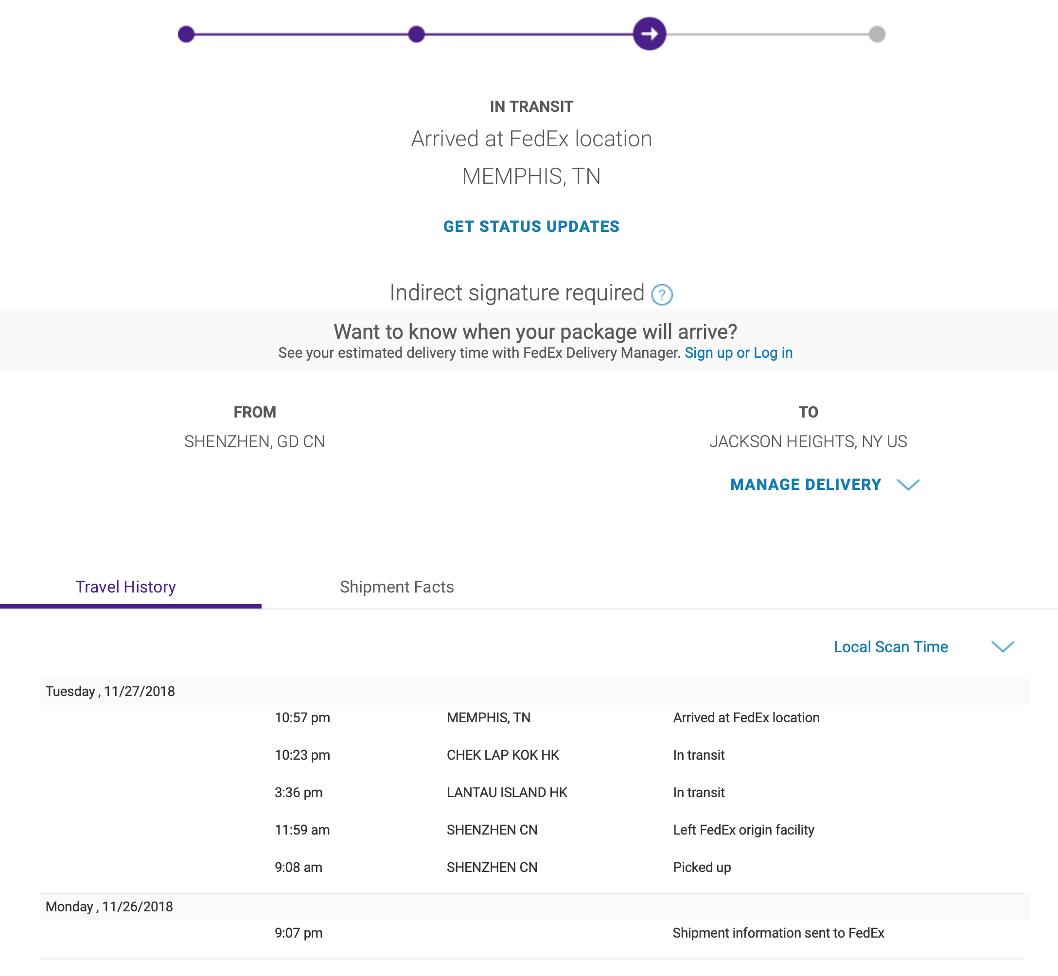
Task: Click the 9:08 am scan time
Action: [x=299, y=868]
